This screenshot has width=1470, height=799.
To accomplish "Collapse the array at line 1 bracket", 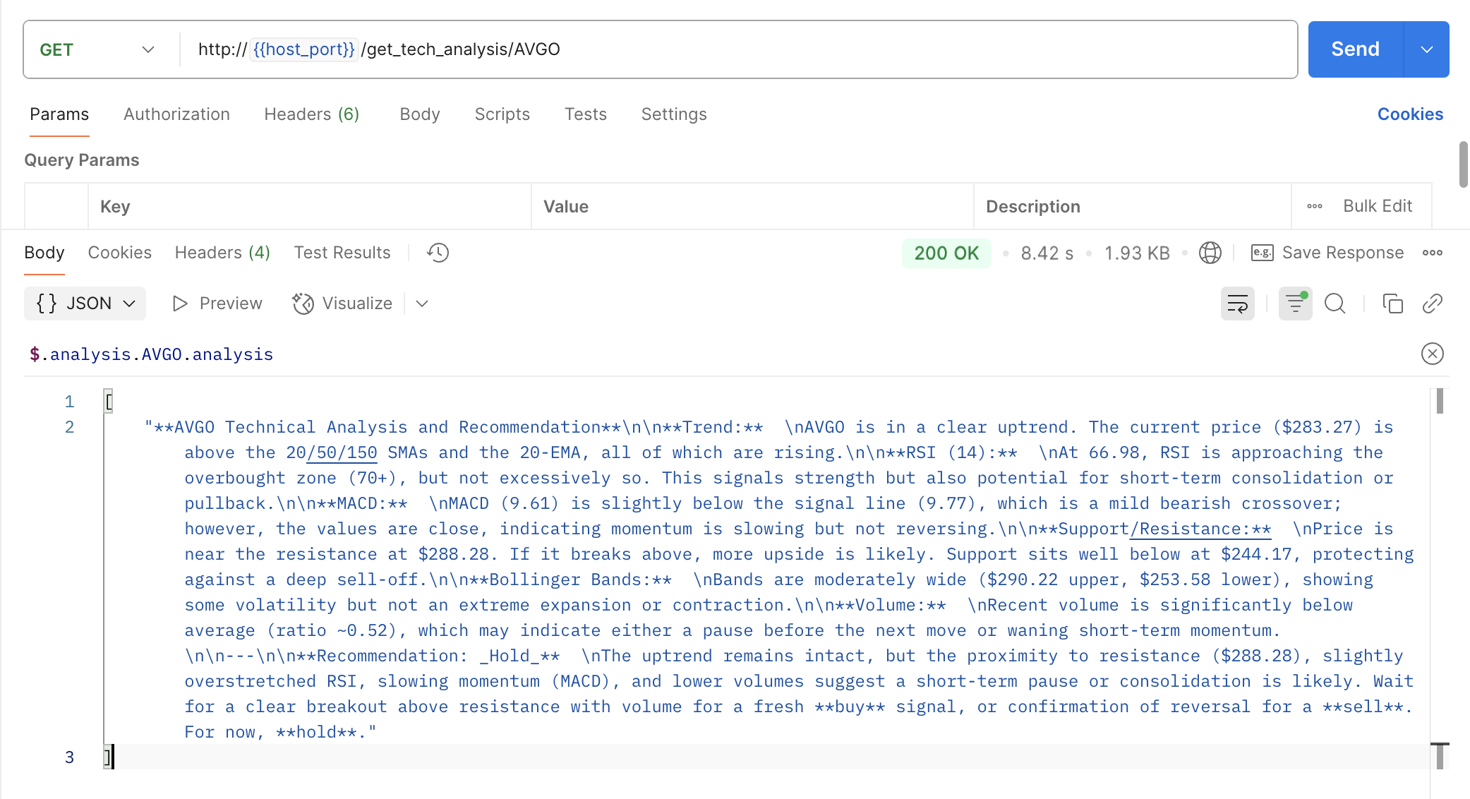I will 109,402.
